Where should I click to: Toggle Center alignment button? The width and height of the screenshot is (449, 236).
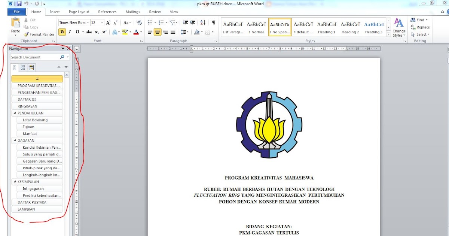158,32
